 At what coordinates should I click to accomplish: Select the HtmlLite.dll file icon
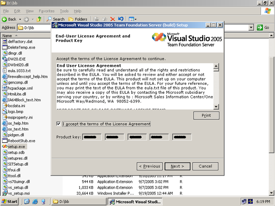(x=5, y=94)
